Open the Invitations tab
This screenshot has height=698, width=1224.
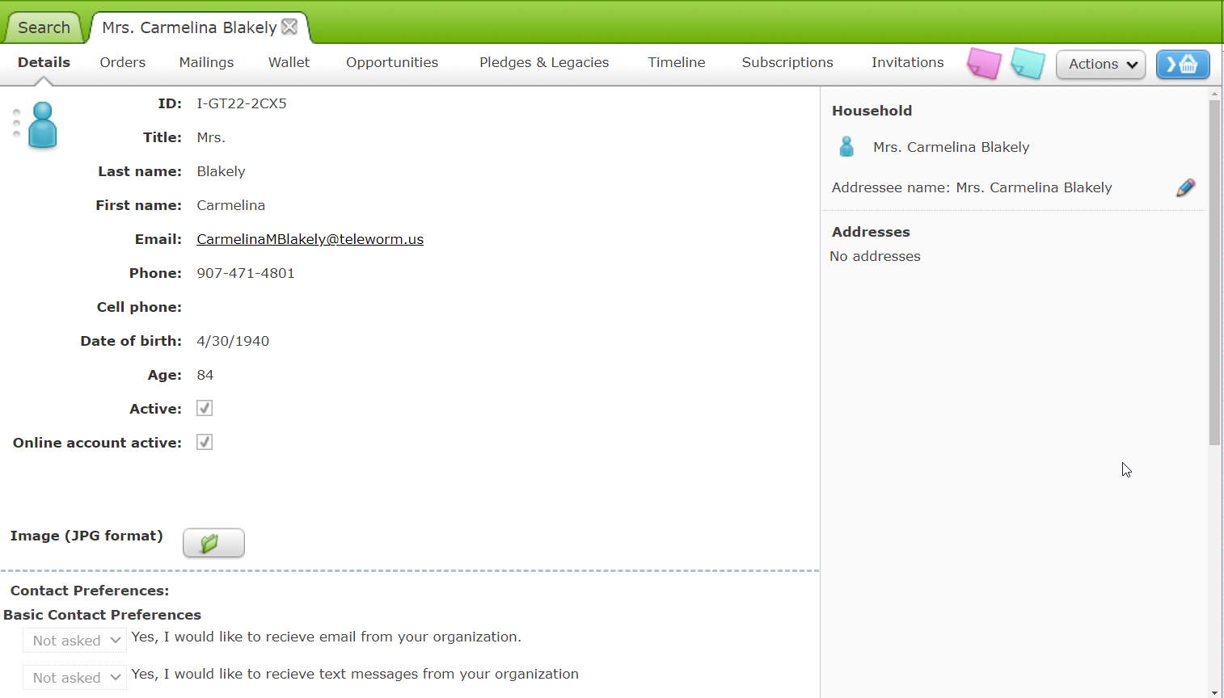(x=907, y=62)
